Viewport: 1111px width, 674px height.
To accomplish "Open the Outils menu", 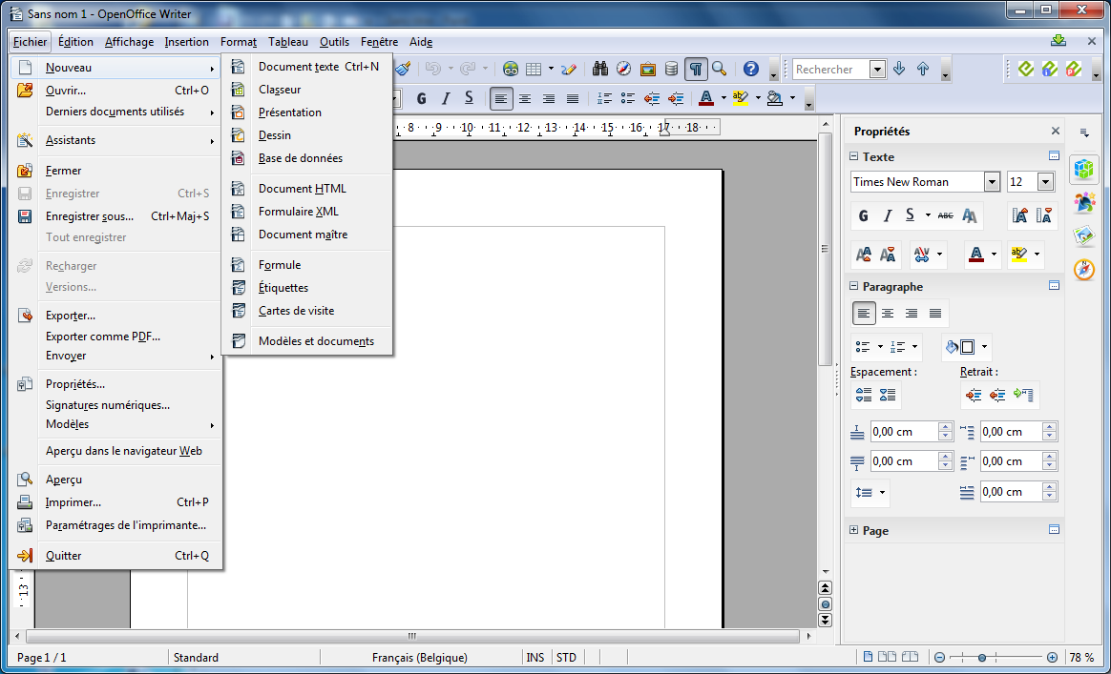I will point(334,42).
